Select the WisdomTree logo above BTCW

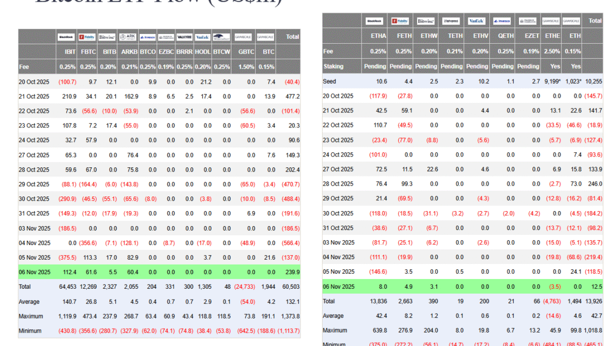[221, 37]
